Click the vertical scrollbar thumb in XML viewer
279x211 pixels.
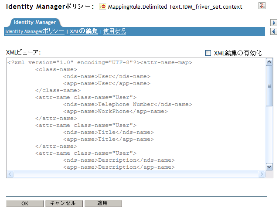269,86
